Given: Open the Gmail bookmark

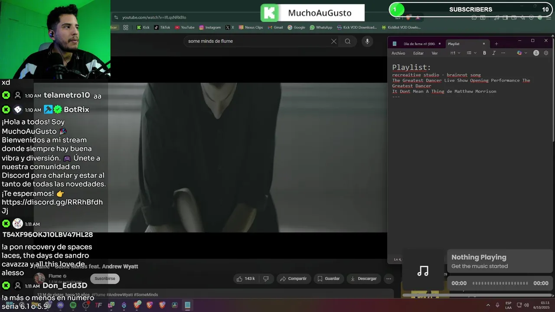Looking at the screenshot, I should pos(275,27).
